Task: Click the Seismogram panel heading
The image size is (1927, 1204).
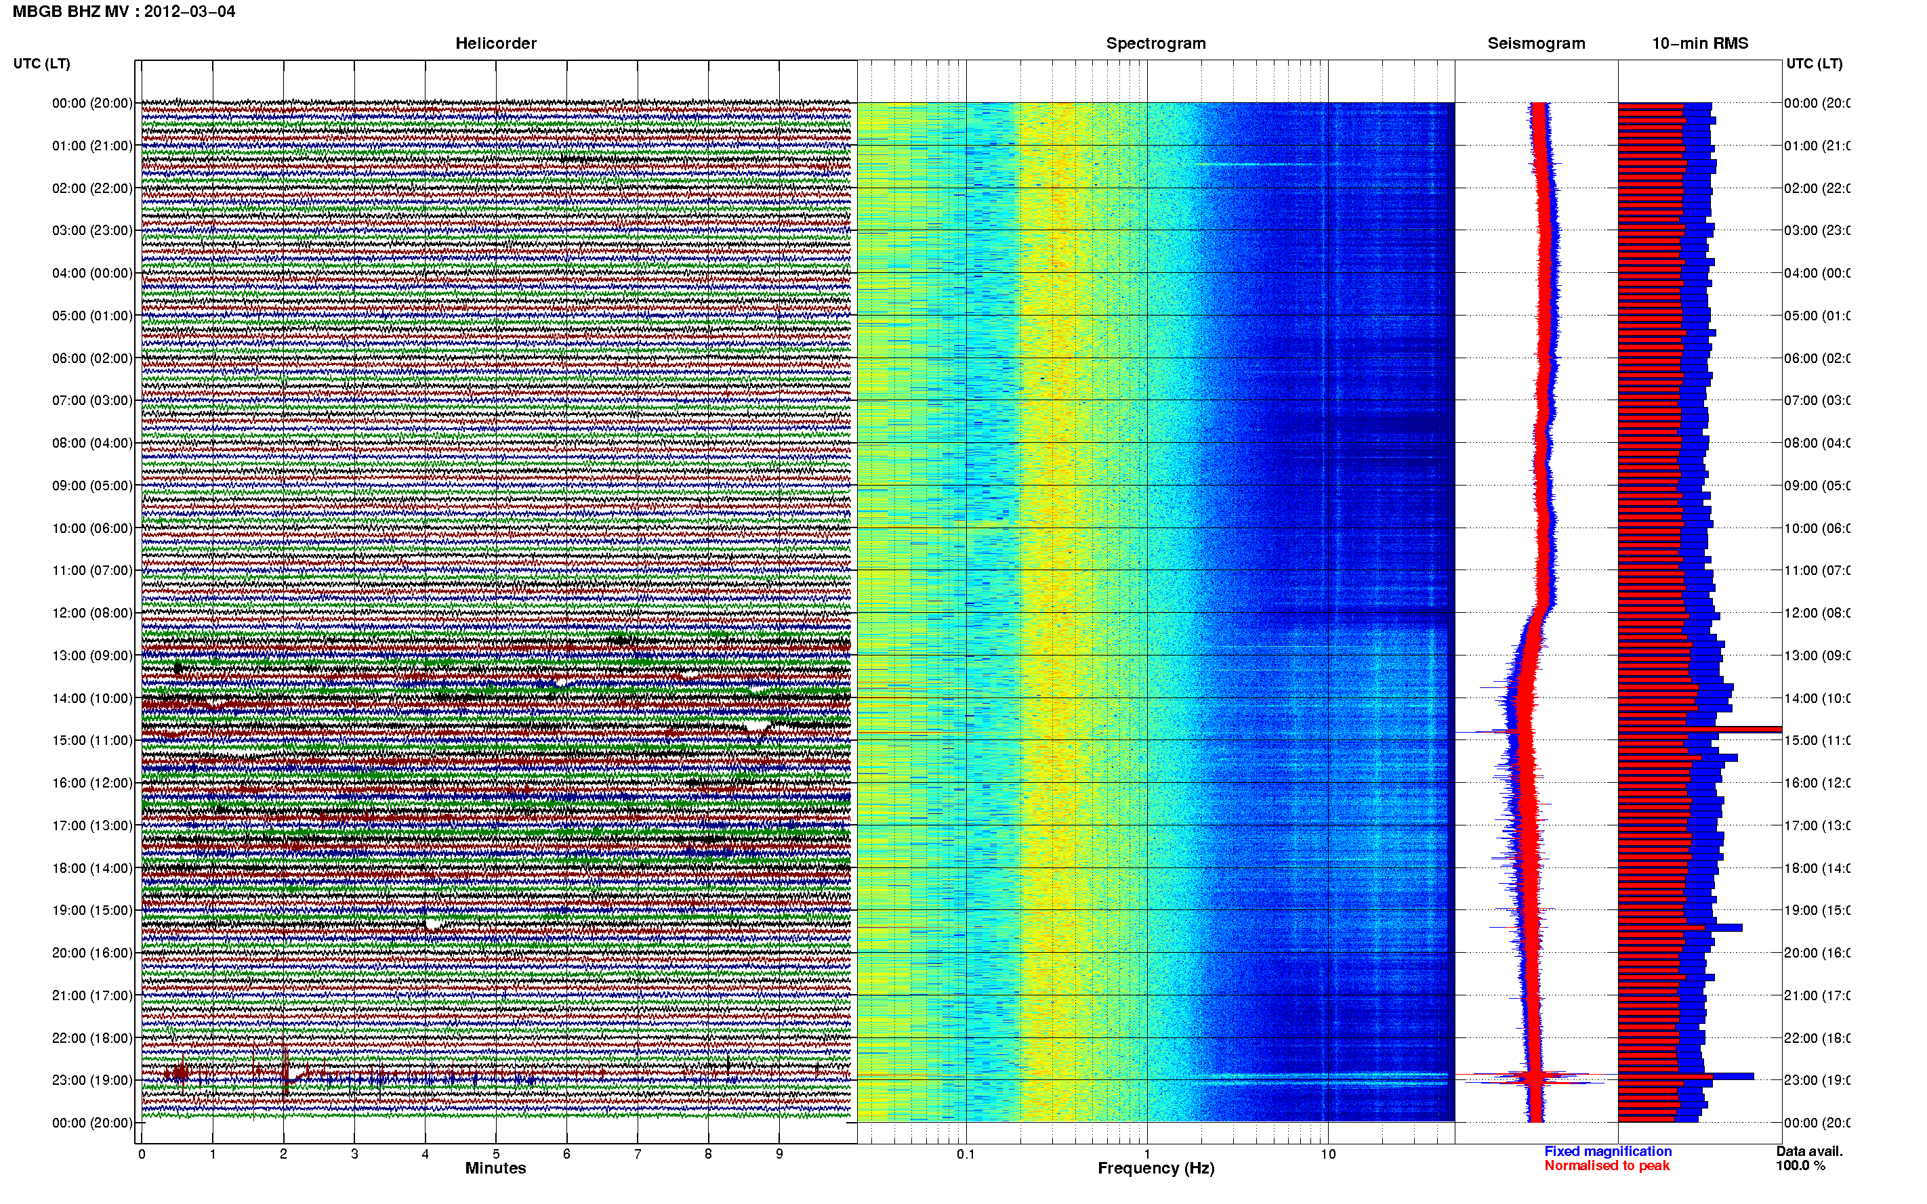Action: [1536, 43]
